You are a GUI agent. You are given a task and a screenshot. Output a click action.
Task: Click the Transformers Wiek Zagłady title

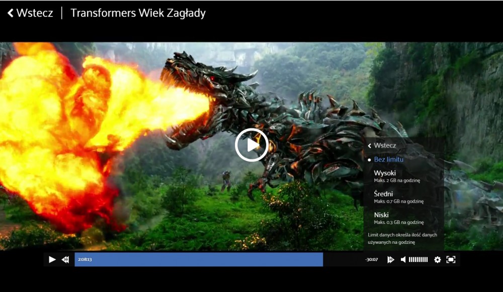(138, 13)
